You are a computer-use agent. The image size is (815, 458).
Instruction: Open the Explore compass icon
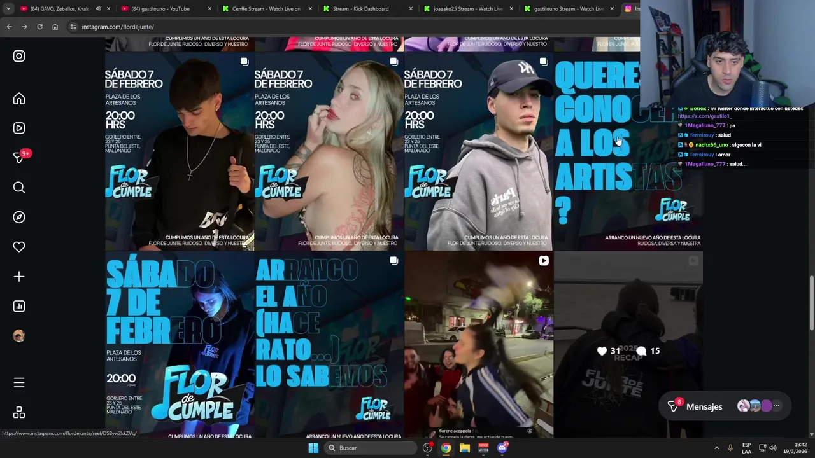[x=19, y=217]
